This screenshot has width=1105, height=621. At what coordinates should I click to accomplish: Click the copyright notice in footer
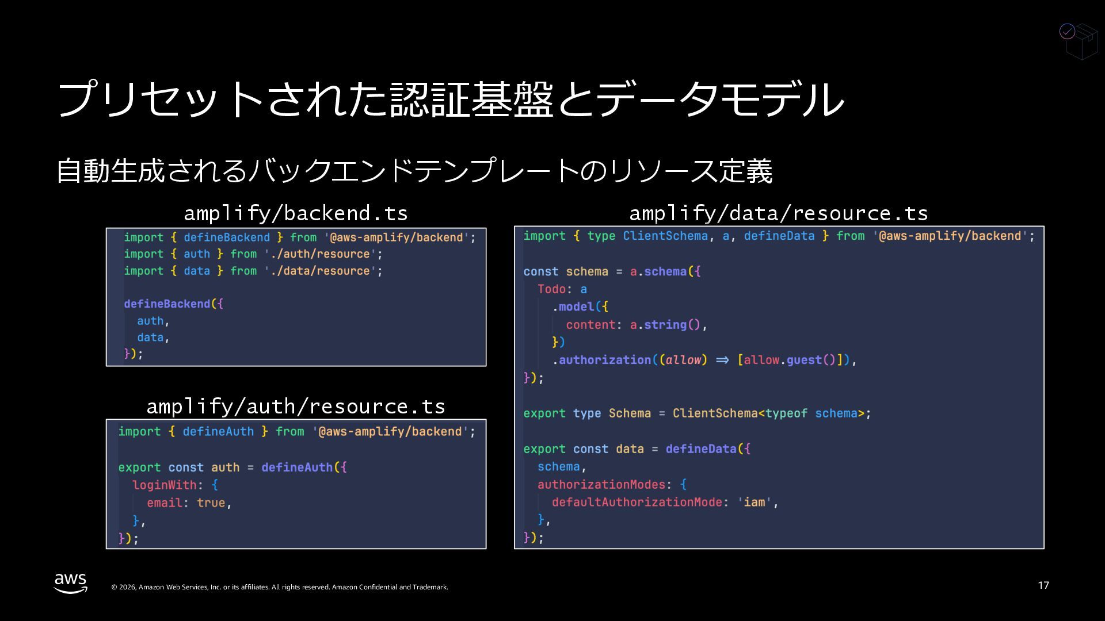tap(280, 587)
